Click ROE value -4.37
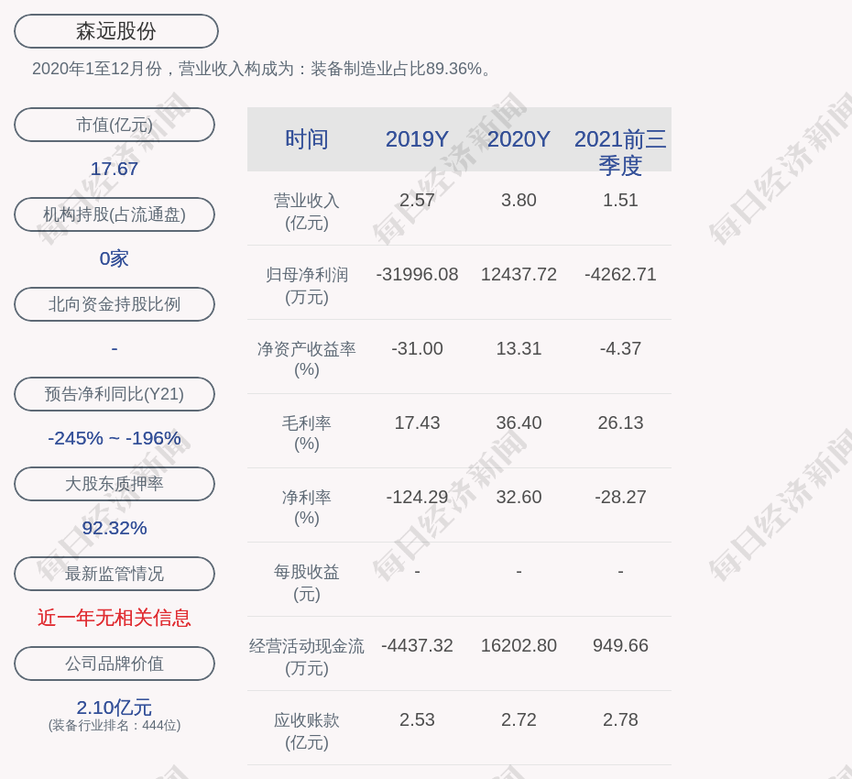This screenshot has height=779, width=852. 620,348
